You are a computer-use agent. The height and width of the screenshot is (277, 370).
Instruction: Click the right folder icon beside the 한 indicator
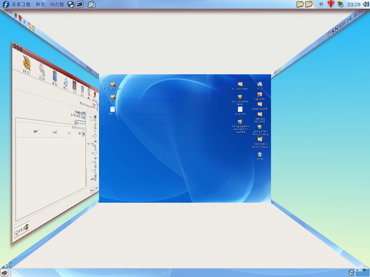[309, 4]
